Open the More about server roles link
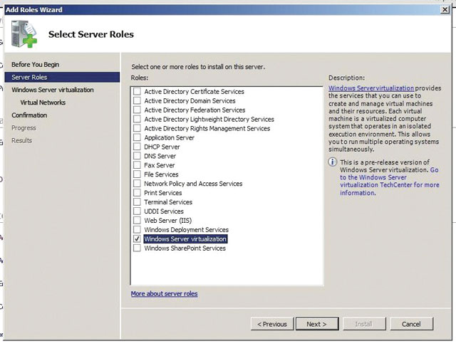Image resolution: width=456 pixels, height=346 pixels. (x=164, y=294)
